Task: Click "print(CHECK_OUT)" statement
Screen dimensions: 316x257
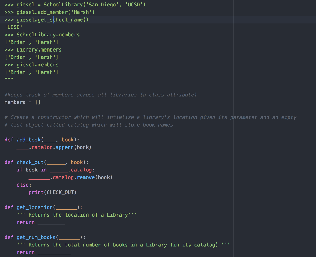Action: pos(52,192)
